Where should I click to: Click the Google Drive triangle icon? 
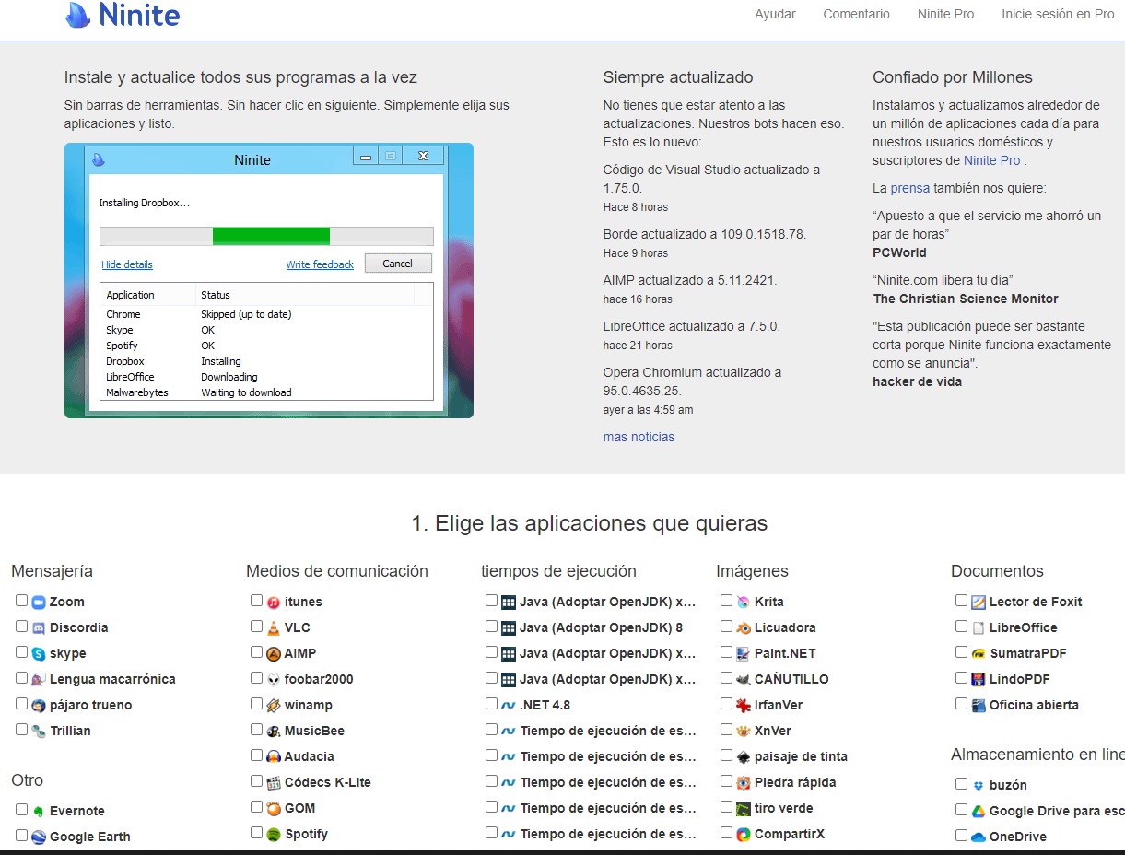pyautogui.click(x=979, y=811)
